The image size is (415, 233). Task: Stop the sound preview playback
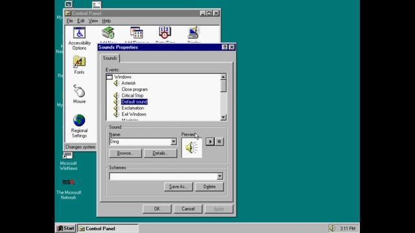tap(219, 142)
